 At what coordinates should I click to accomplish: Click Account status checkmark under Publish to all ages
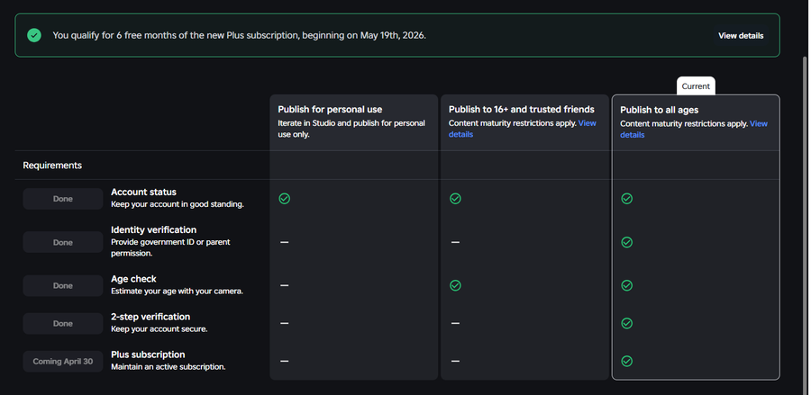pyautogui.click(x=626, y=198)
